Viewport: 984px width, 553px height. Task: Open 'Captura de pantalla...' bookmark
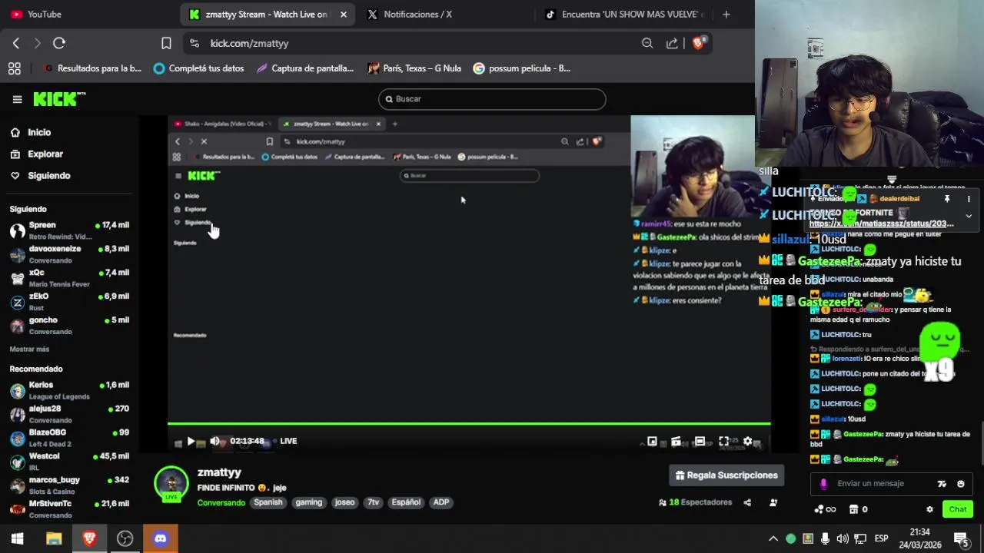pos(305,68)
